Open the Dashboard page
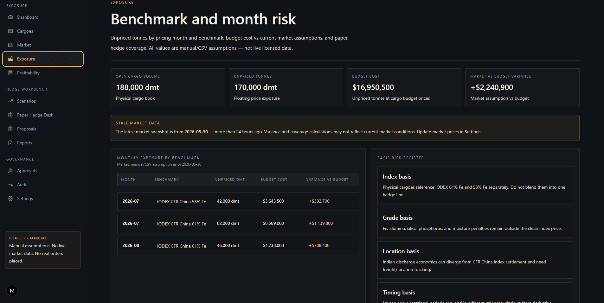The width and height of the screenshot is (604, 303). click(x=43, y=17)
